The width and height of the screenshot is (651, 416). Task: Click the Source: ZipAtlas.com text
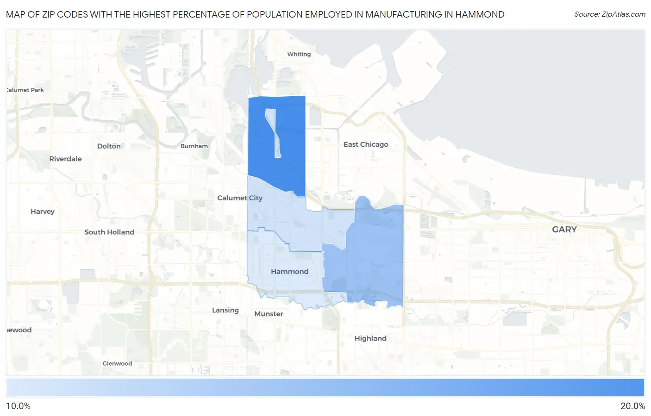[610, 14]
